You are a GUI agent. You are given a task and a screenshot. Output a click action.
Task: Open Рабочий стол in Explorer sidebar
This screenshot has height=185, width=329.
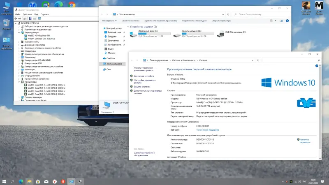coord(114,32)
